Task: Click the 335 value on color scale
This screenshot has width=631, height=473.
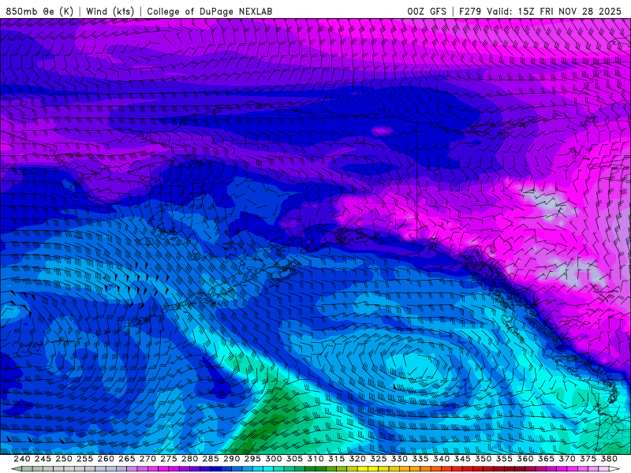Action: [420, 459]
